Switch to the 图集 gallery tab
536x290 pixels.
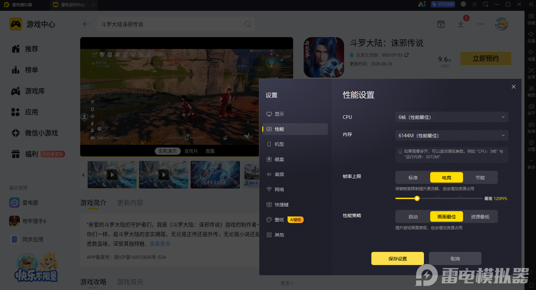coord(210,151)
